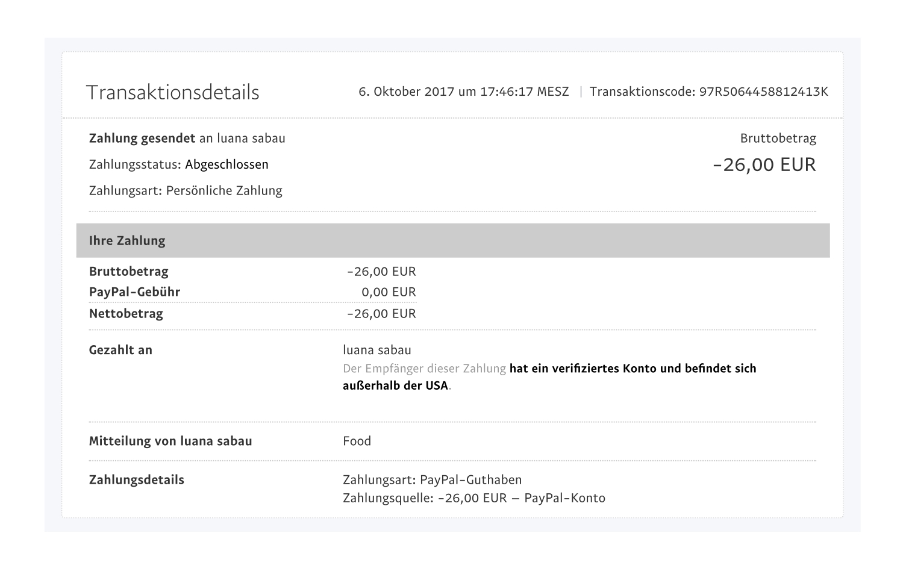The width and height of the screenshot is (903, 571).
Task: Click the PayPal-Gebühr row label
Action: click(x=134, y=292)
